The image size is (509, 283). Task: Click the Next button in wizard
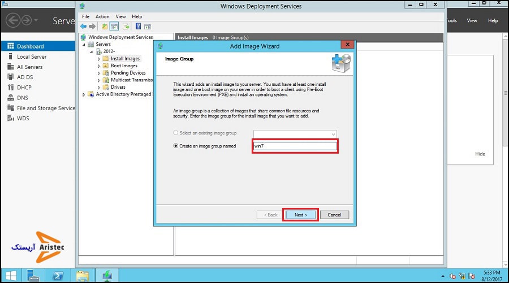(300, 215)
